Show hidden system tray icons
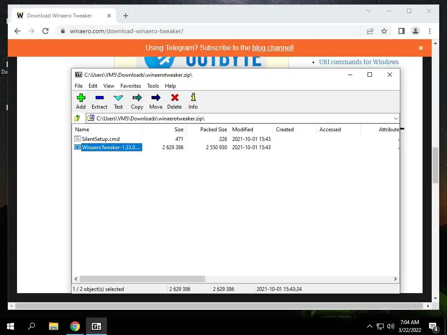 (369, 326)
